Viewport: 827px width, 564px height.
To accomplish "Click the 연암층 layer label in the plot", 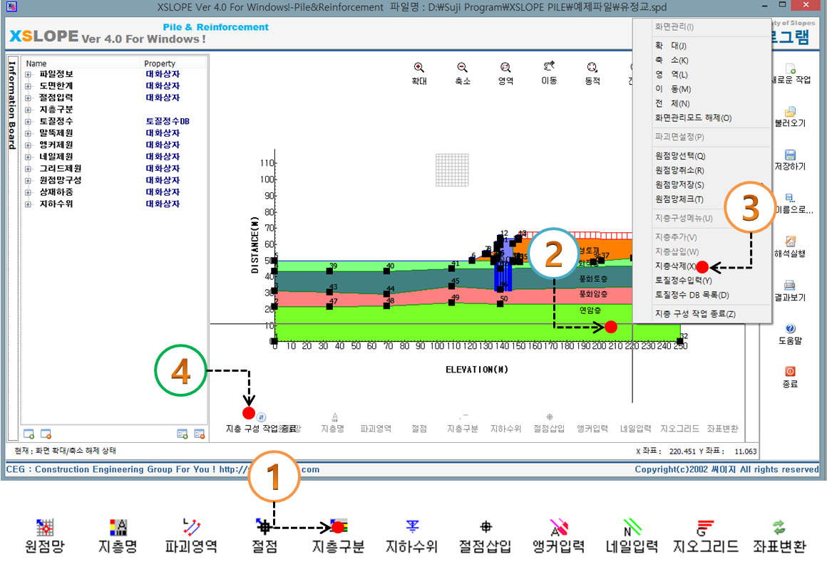I will tap(590, 310).
